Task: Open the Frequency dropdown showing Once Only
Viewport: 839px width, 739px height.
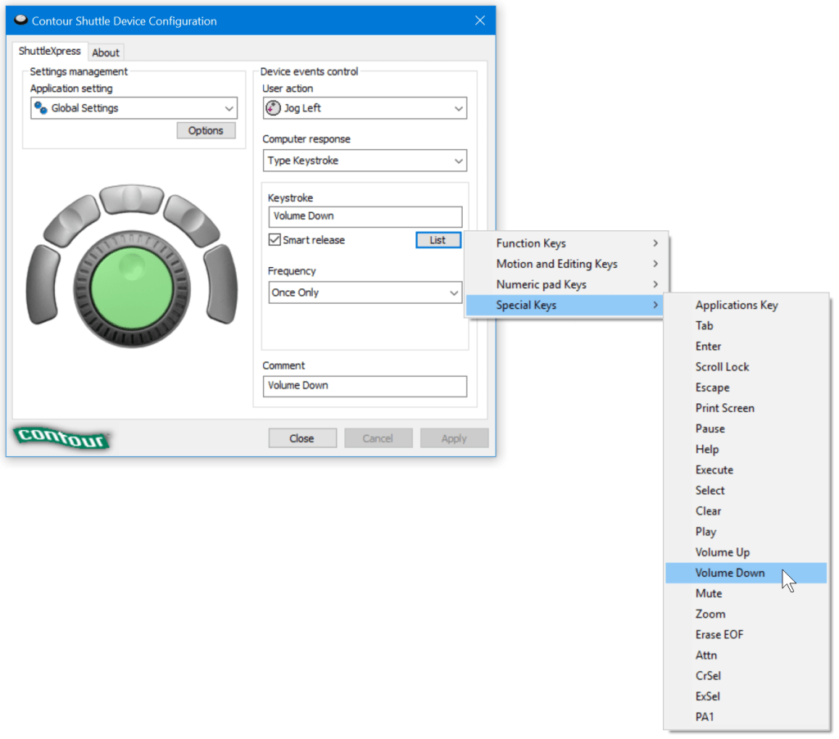Action: click(365, 292)
